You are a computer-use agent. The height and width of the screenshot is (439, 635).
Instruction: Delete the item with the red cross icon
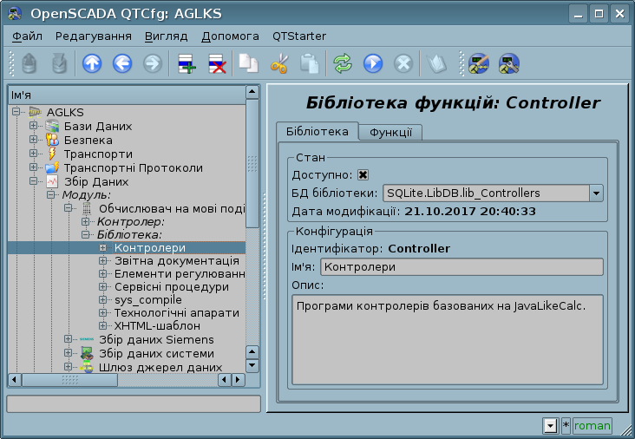coord(217,63)
